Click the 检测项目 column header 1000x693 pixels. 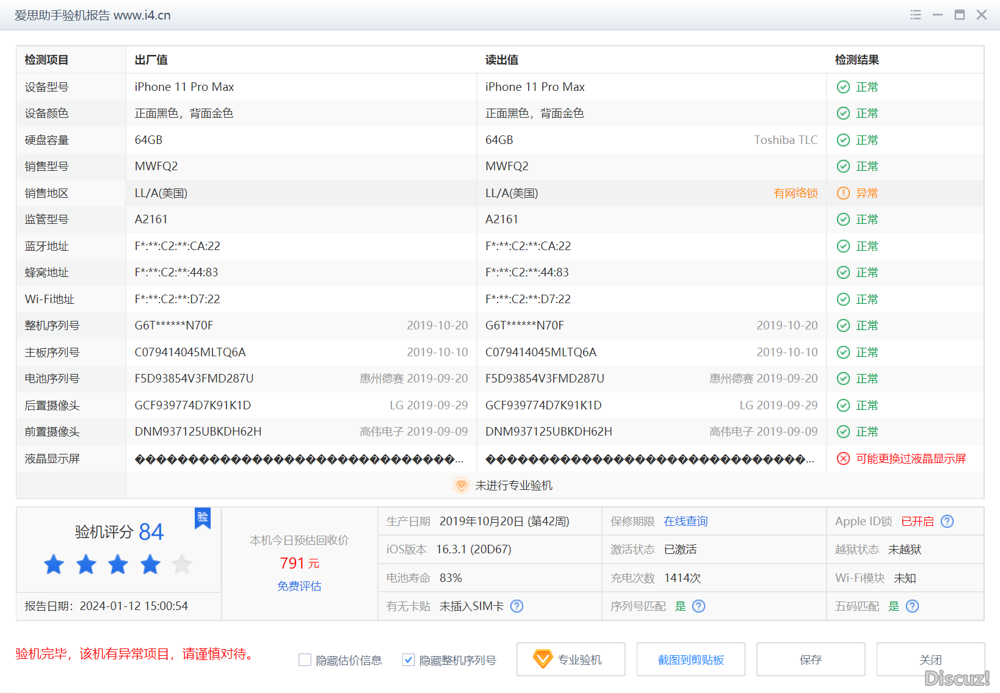(x=46, y=60)
